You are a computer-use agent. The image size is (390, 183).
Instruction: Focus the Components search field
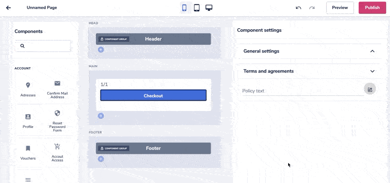[43, 46]
